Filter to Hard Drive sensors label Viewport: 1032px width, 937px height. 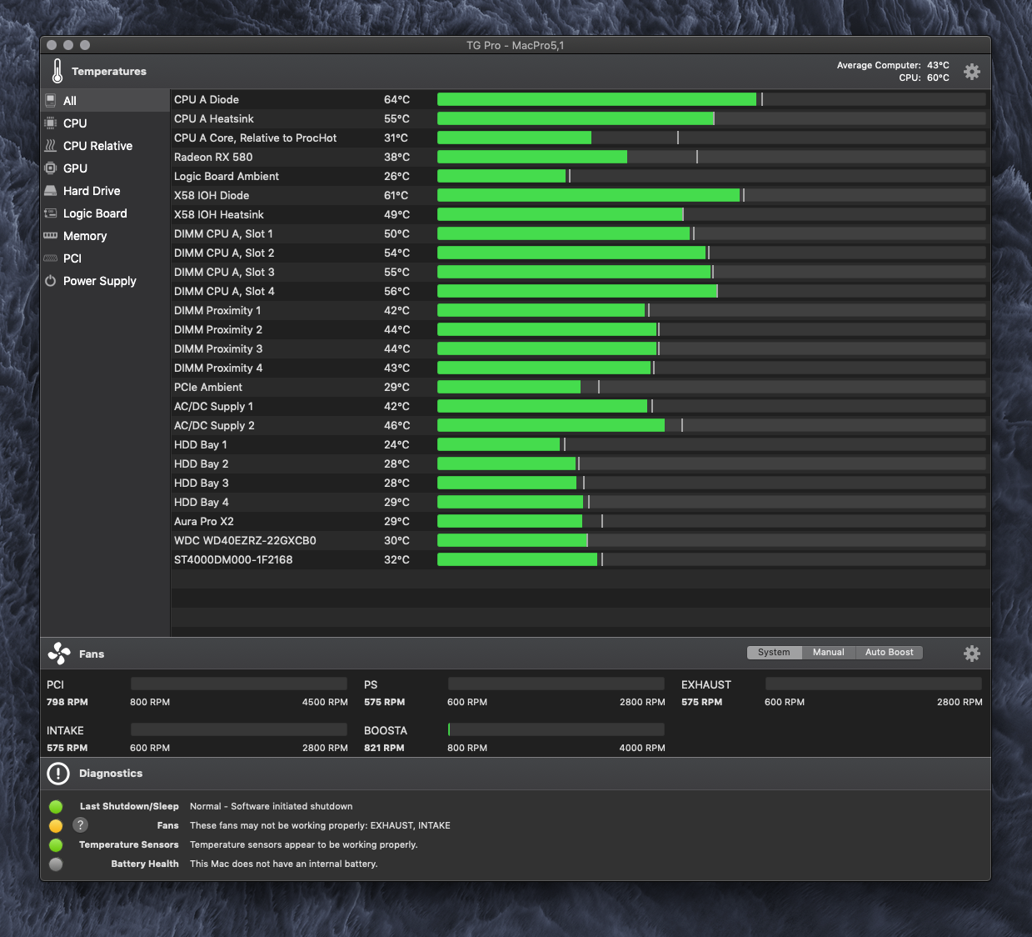[x=92, y=191]
